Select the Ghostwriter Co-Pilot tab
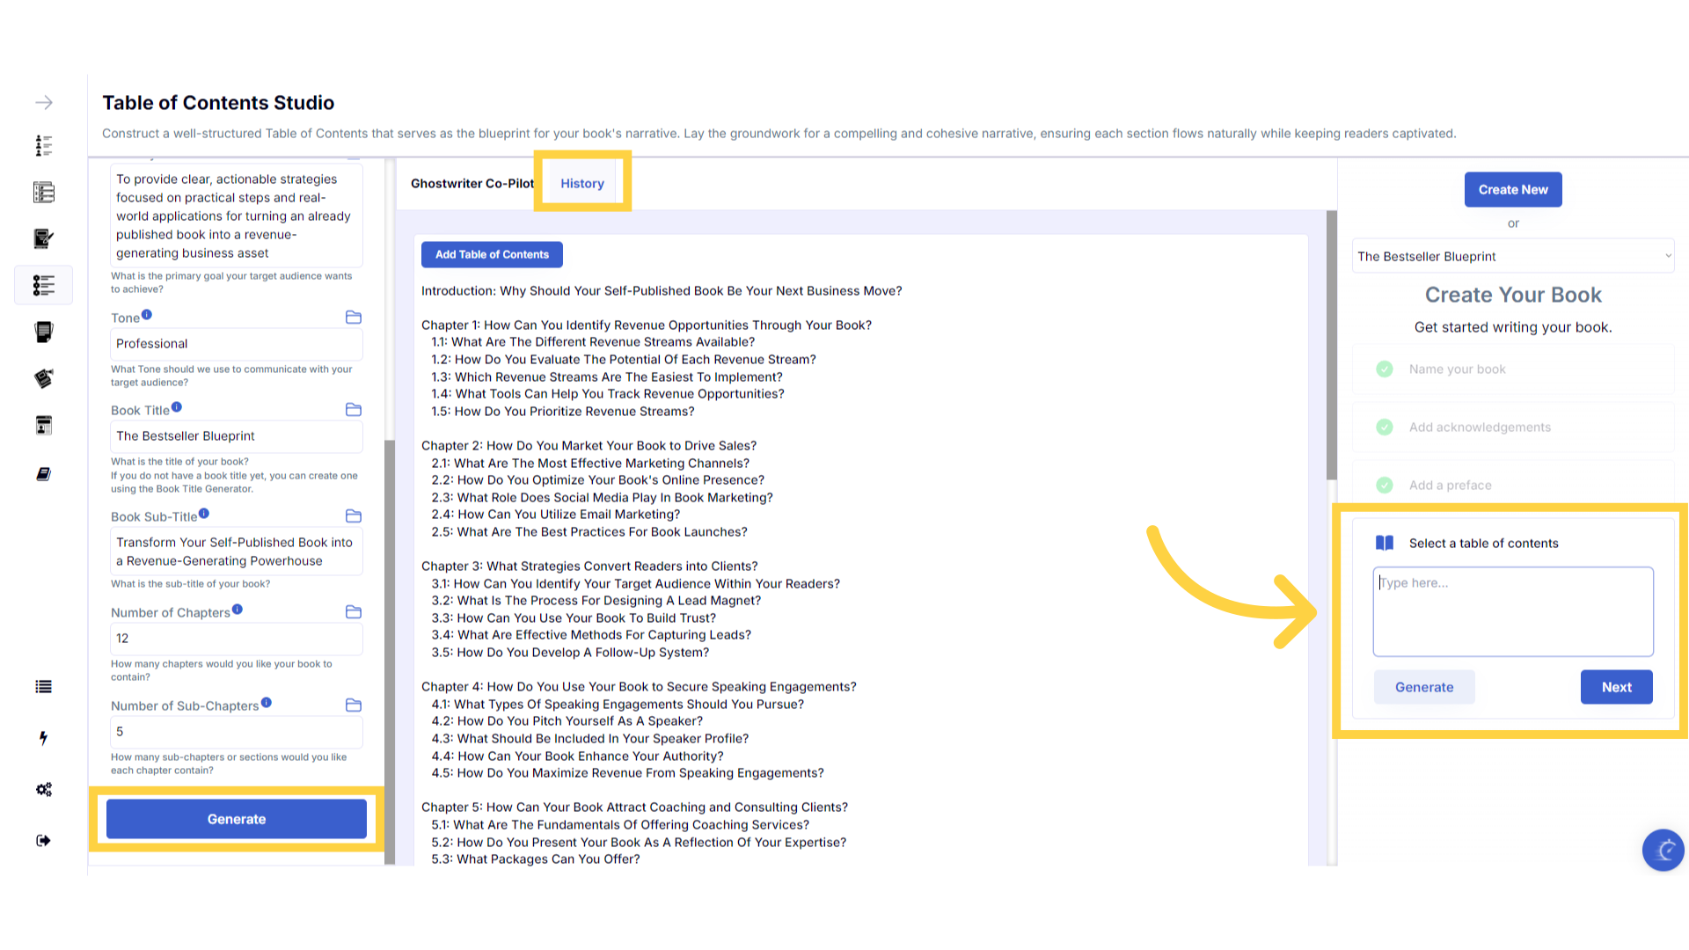 click(472, 183)
